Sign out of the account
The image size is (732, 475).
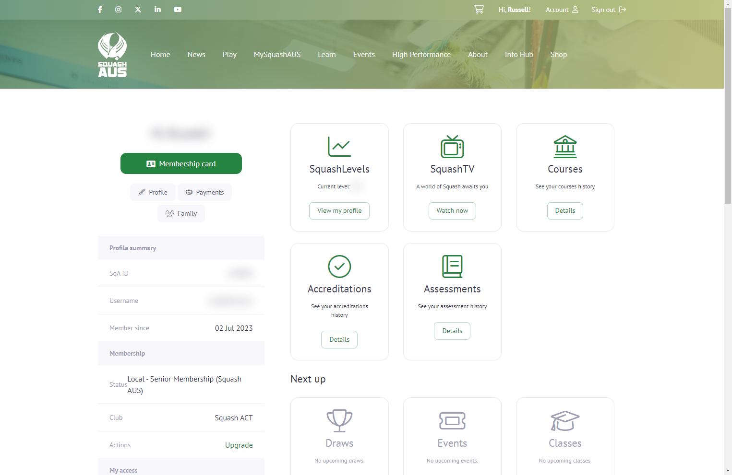tap(609, 10)
